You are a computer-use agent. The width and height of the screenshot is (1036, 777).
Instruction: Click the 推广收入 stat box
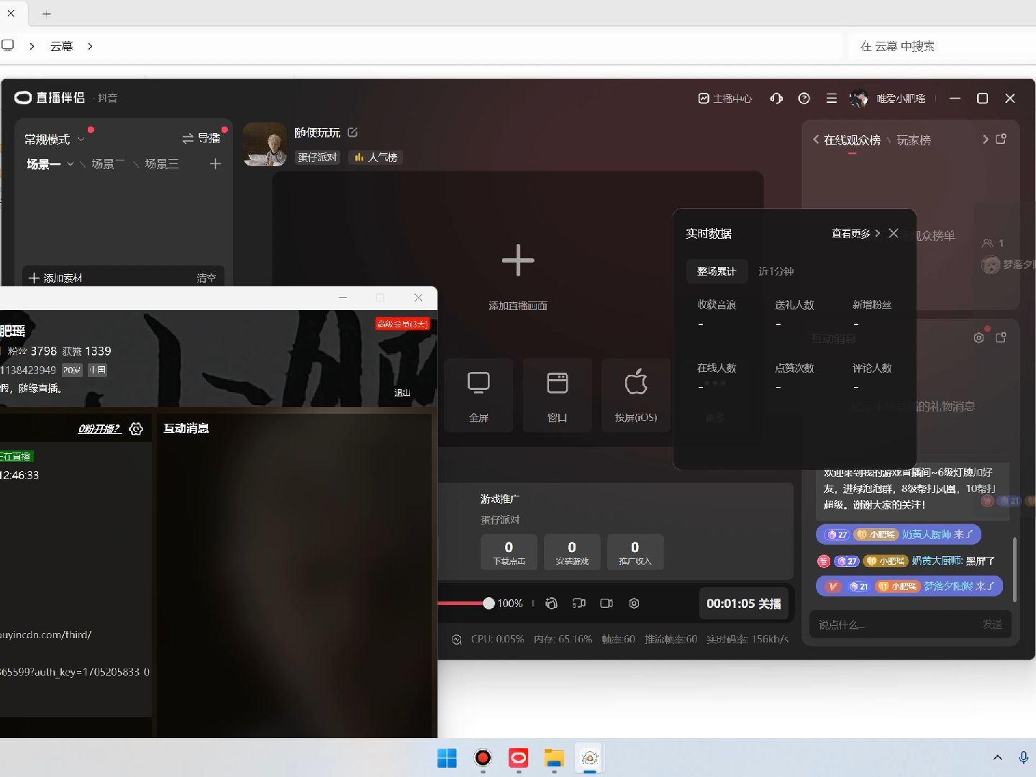click(x=635, y=552)
